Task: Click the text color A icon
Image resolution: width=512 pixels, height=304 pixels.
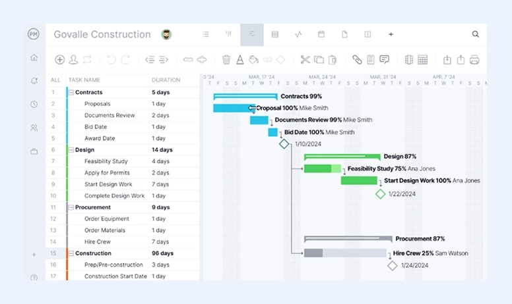Action: coord(240,60)
